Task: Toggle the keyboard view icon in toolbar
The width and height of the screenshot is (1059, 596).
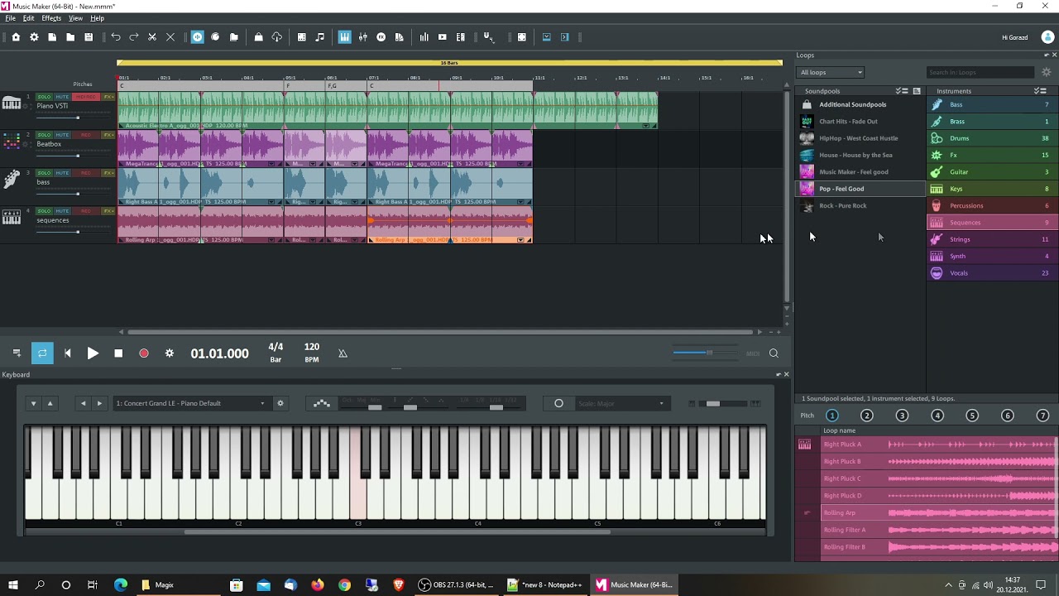Action: point(345,37)
